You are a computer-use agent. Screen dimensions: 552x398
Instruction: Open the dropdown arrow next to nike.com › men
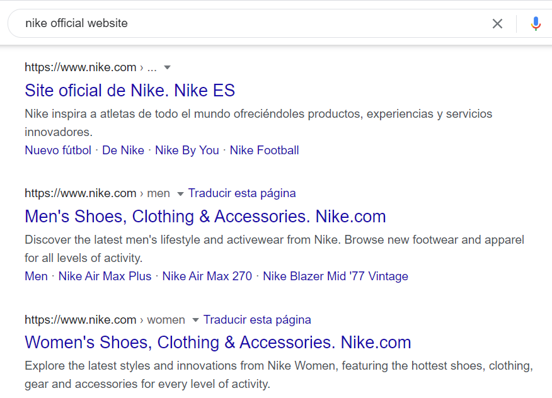pyautogui.click(x=180, y=194)
